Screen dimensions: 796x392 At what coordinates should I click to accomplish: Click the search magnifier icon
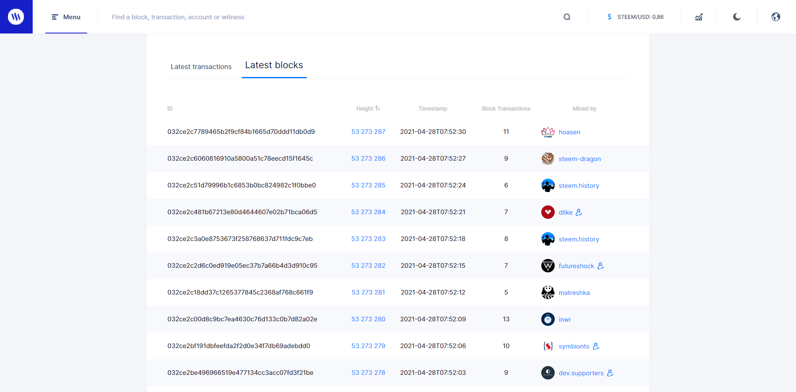(567, 17)
